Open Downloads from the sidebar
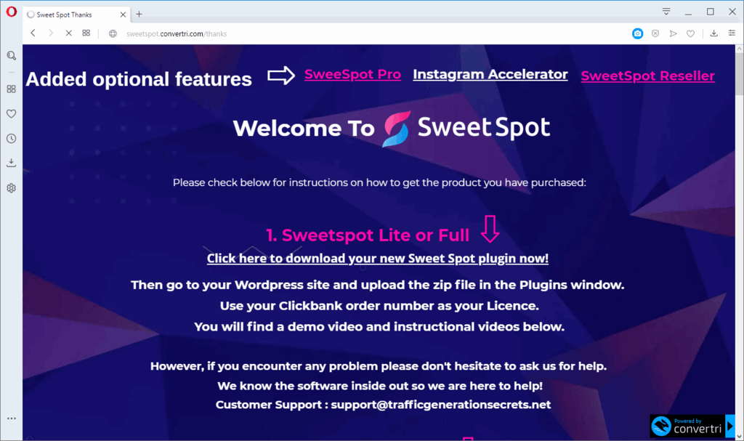 coord(12,163)
